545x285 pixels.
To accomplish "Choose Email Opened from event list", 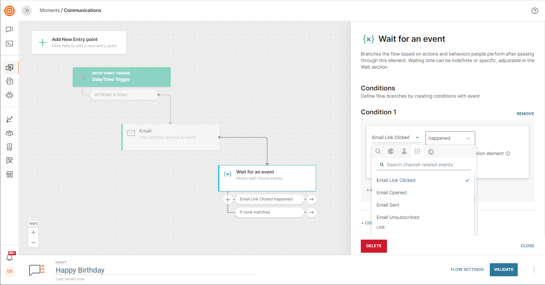I will click(x=391, y=193).
